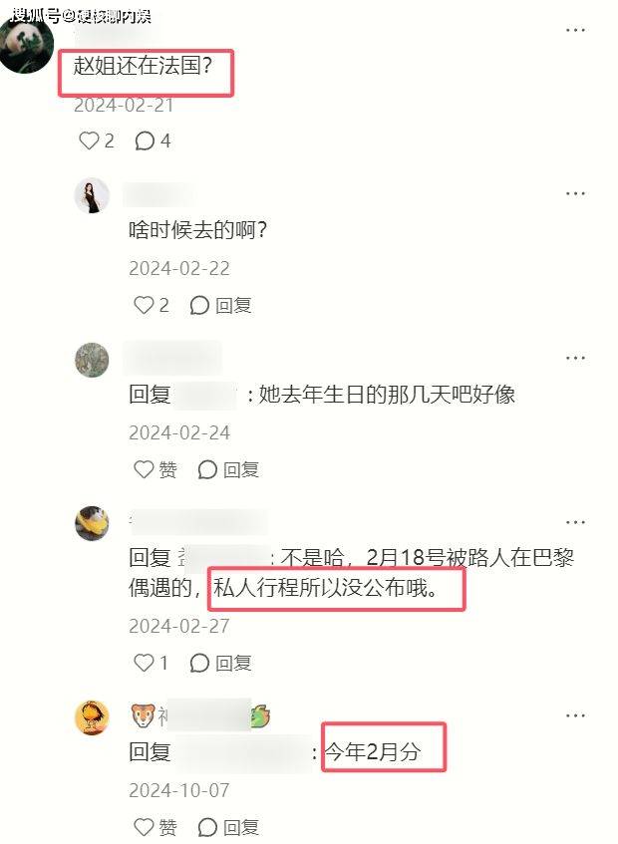Open more options for 啥时候去的啊 comment
The width and height of the screenshot is (618, 844).
coord(575,193)
